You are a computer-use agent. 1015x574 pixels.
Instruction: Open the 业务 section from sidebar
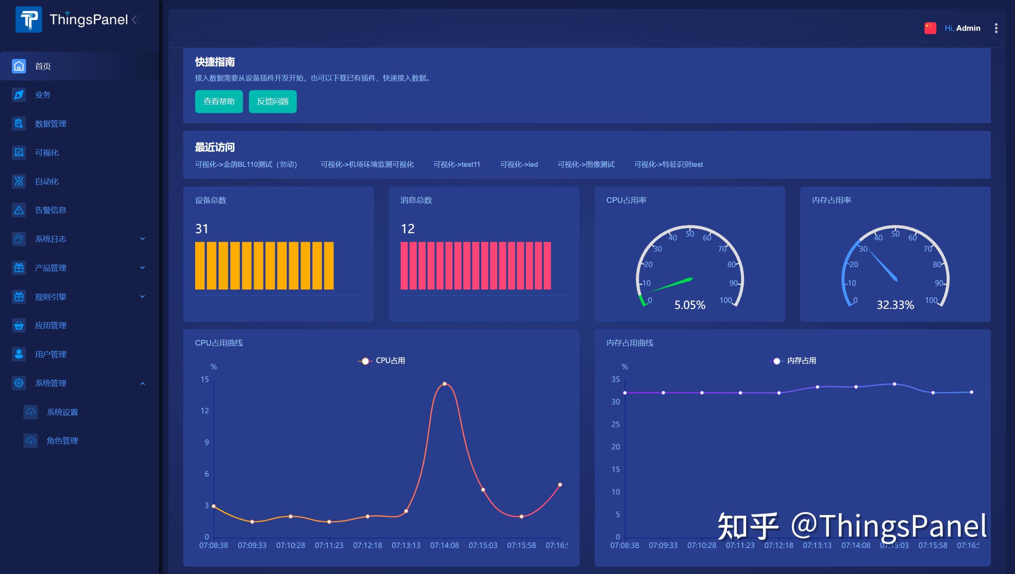(42, 95)
